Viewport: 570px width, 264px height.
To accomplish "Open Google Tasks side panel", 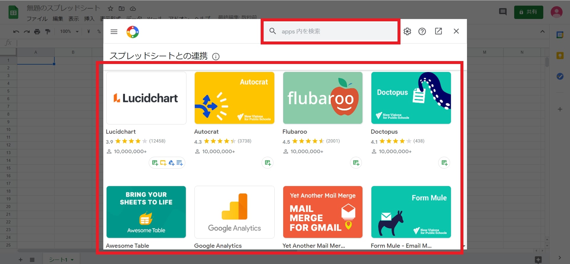I will coord(560,76).
